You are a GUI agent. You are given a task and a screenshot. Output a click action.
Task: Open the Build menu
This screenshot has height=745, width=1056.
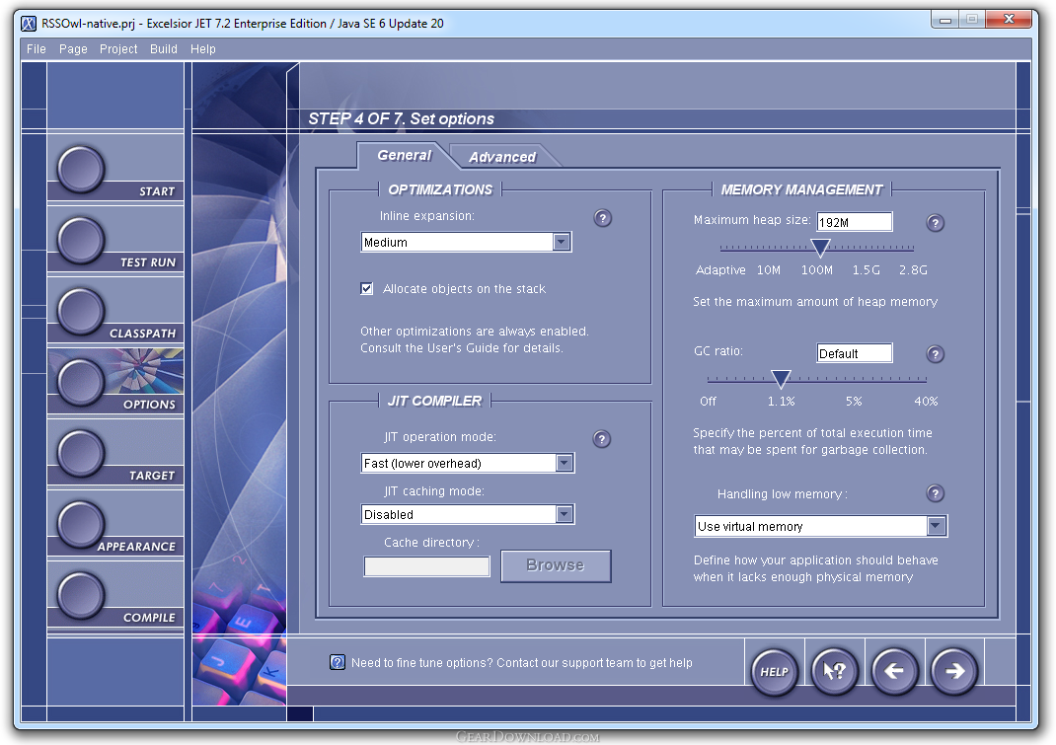(164, 49)
